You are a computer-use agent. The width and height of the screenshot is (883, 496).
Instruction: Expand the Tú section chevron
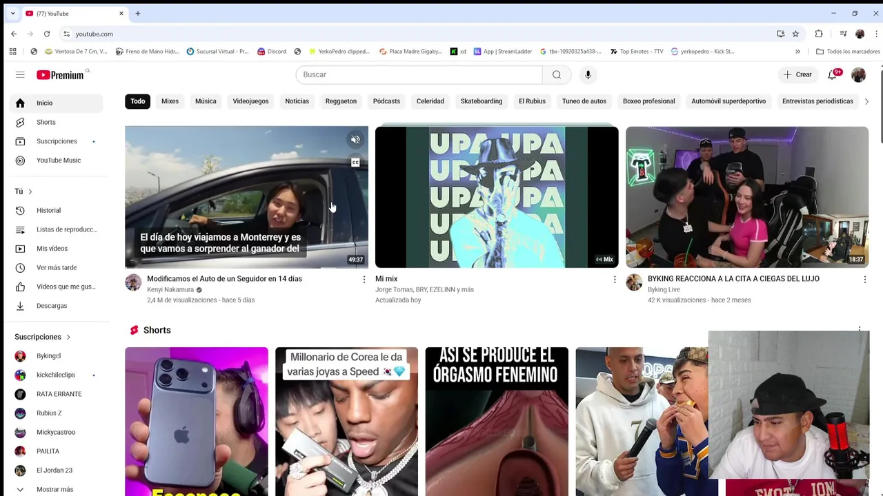30,192
